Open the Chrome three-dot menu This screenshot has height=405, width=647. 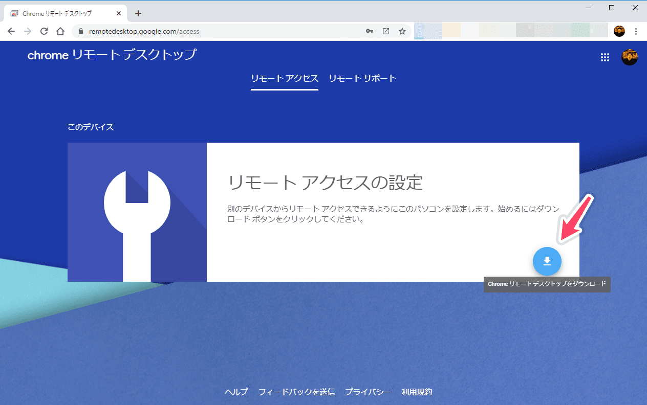(x=636, y=31)
